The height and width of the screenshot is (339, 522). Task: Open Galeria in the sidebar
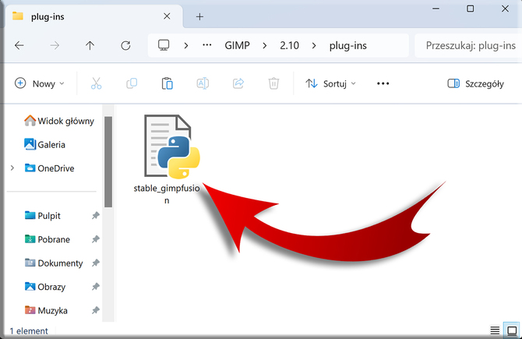pyautogui.click(x=44, y=144)
